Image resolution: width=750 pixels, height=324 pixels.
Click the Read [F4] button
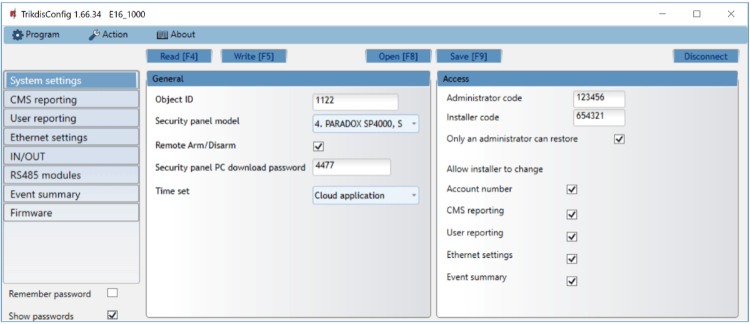(x=179, y=56)
